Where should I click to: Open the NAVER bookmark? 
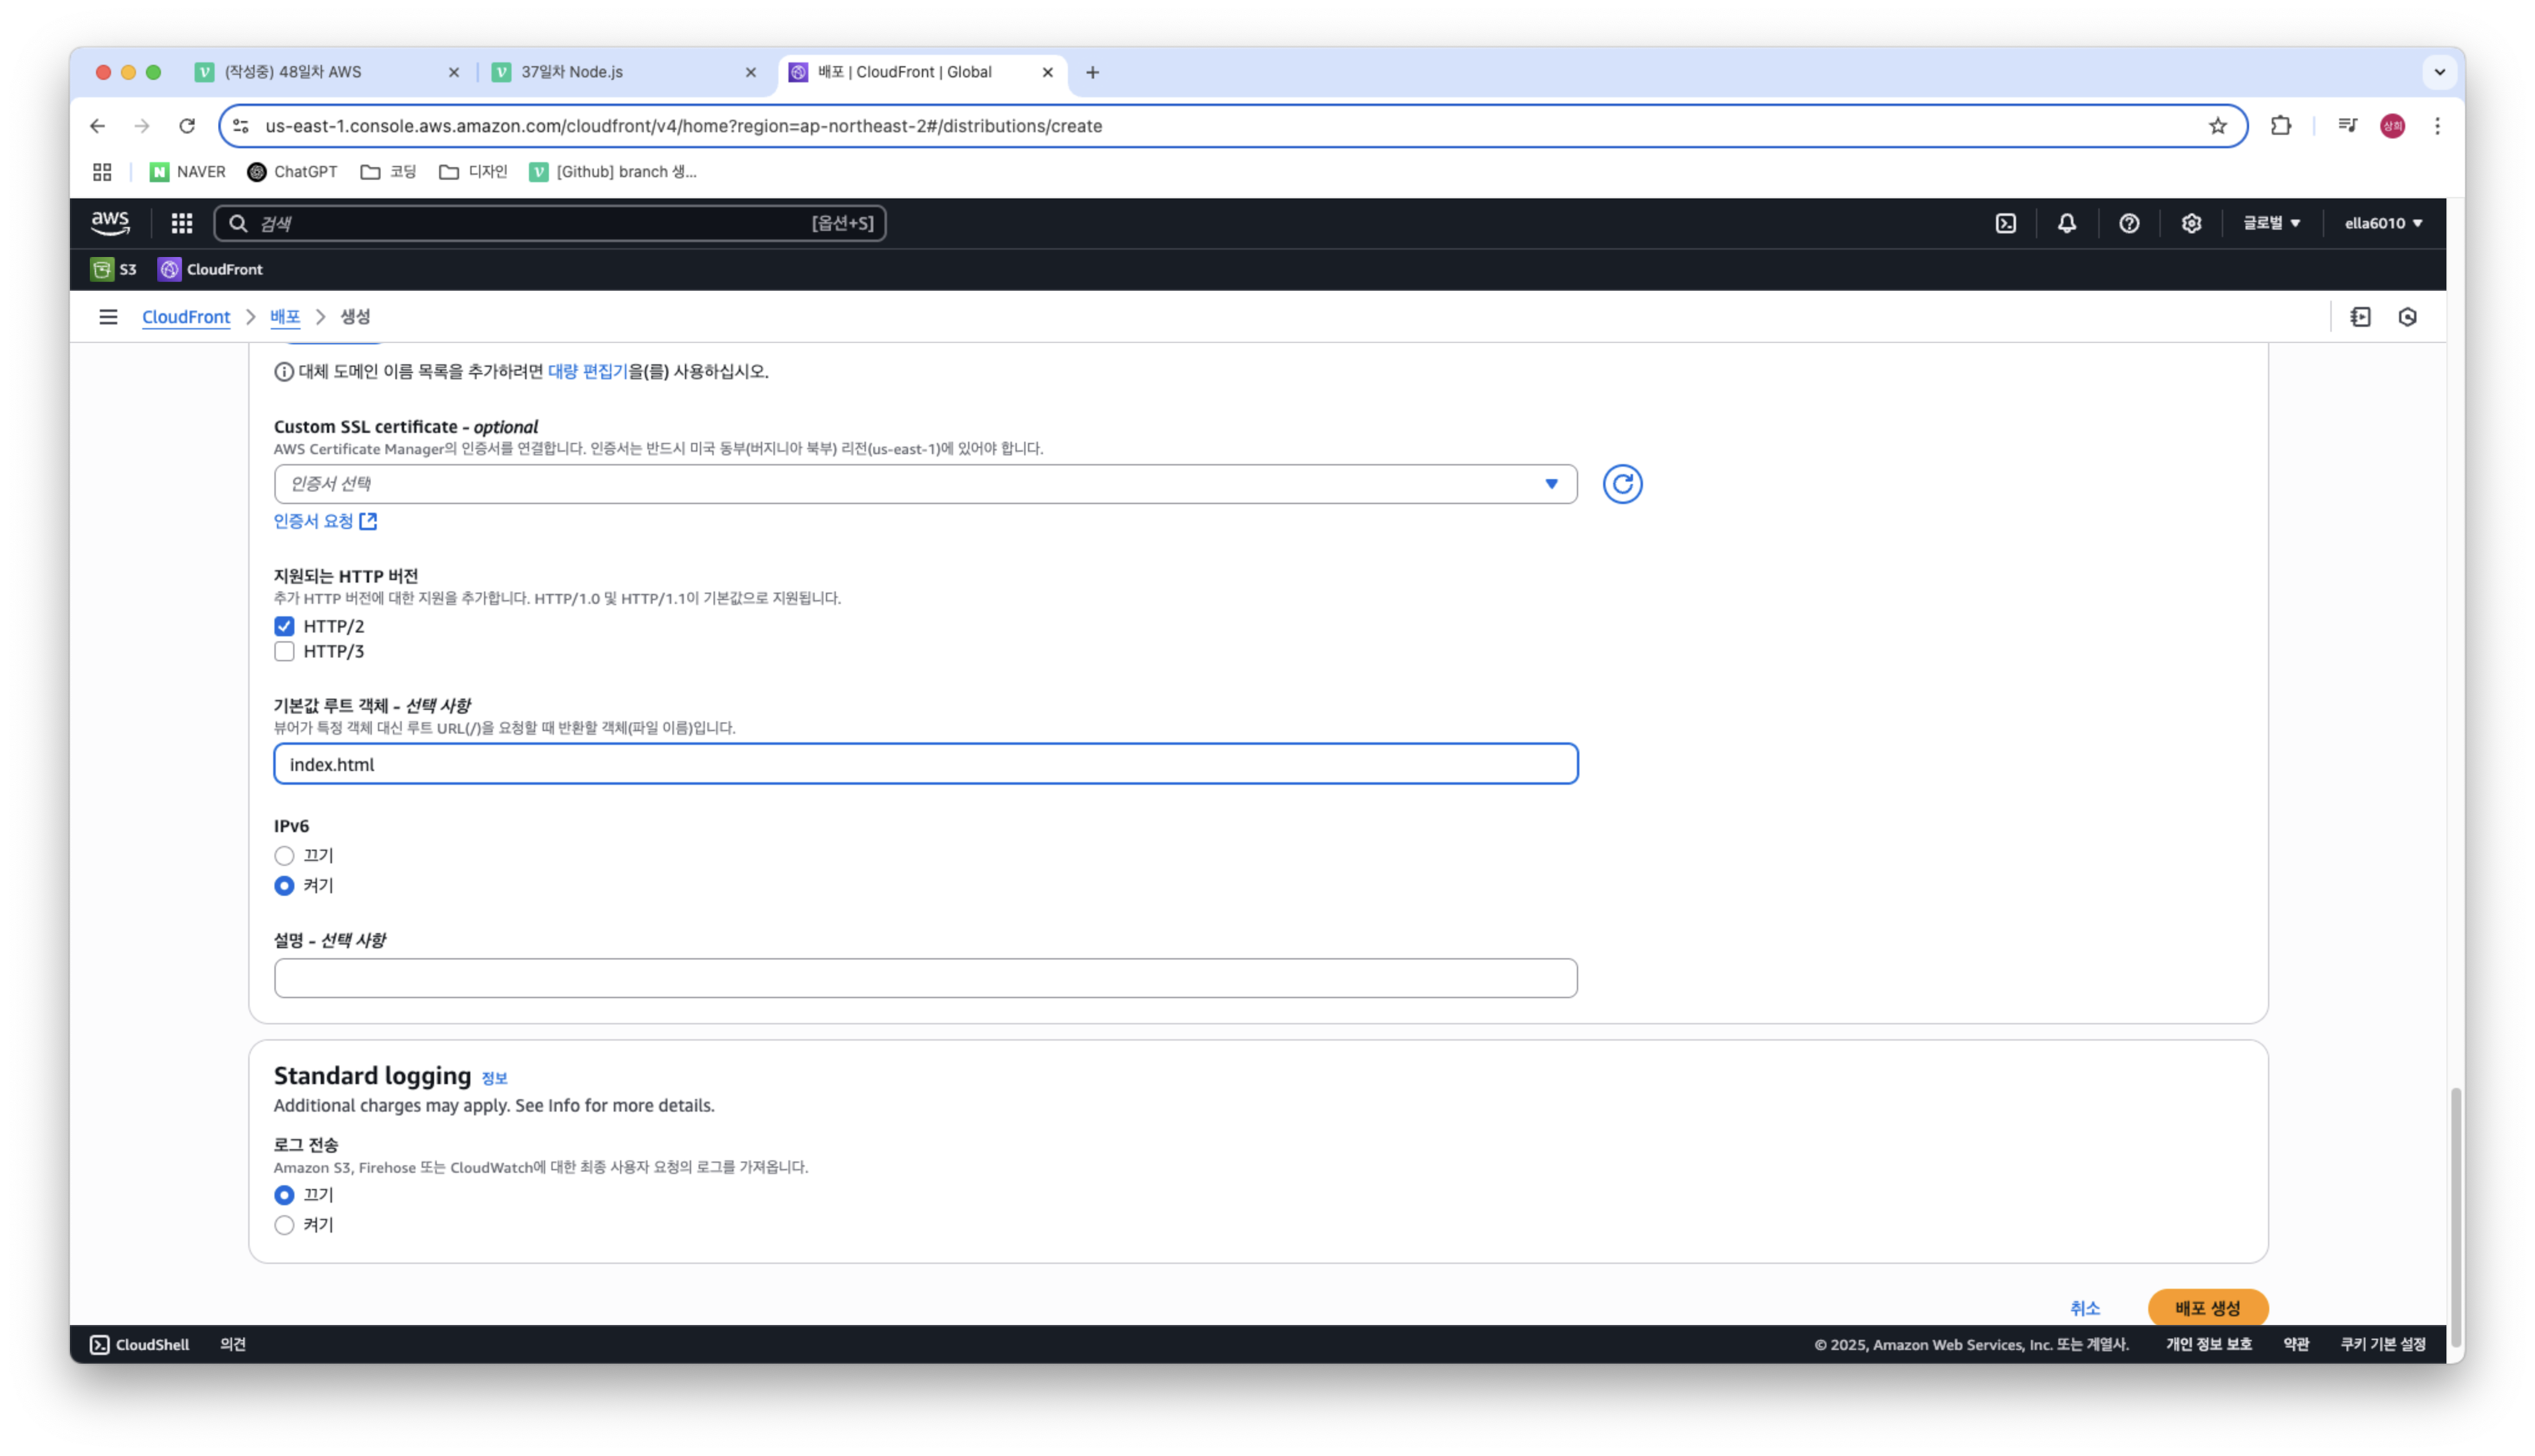pos(187,172)
